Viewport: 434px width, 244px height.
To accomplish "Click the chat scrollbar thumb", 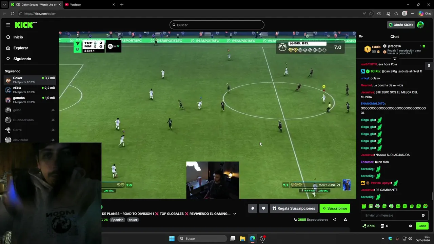I will 433,196.
